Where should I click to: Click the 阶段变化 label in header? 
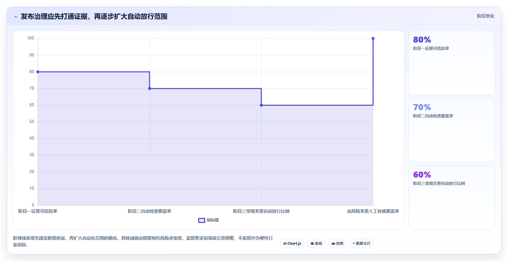[x=485, y=16]
